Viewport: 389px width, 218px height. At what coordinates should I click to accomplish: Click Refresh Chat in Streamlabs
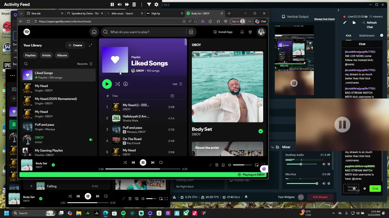point(371,25)
